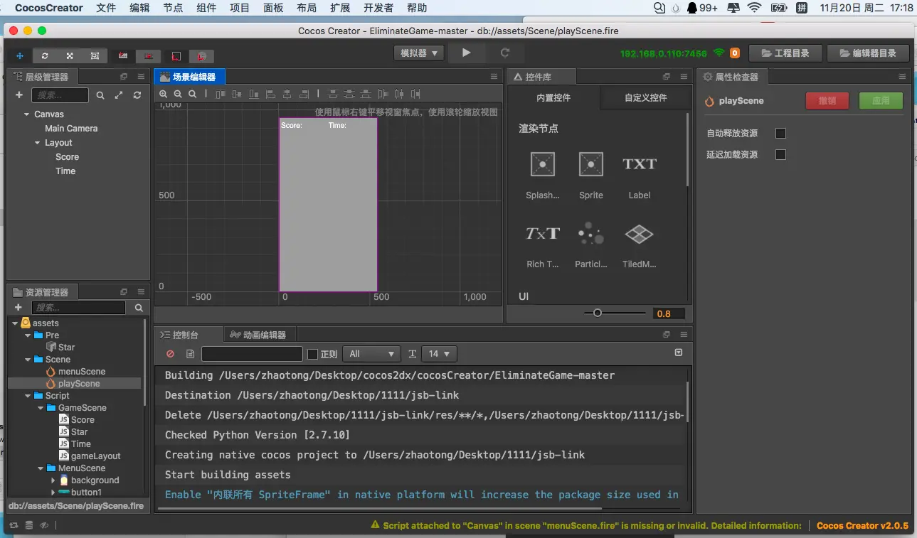The width and height of the screenshot is (917, 538).
Task: Toggle 正则 regex checkbox in console
Action: (312, 354)
